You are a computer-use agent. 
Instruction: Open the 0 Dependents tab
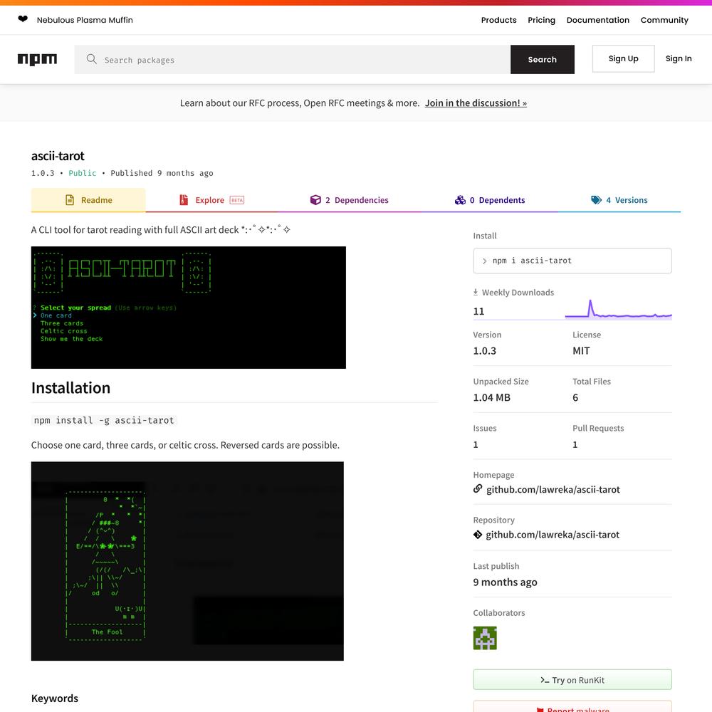point(490,200)
